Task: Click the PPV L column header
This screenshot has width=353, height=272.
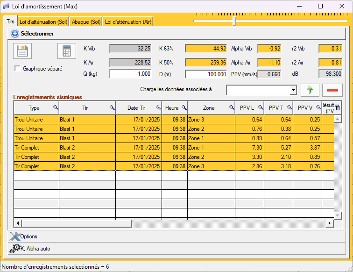Action: click(250, 107)
